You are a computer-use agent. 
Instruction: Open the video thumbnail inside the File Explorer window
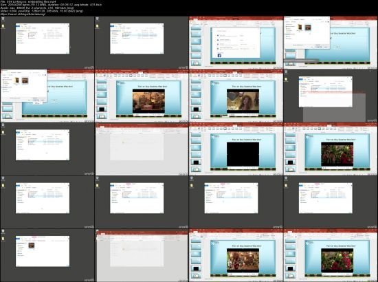(32, 246)
